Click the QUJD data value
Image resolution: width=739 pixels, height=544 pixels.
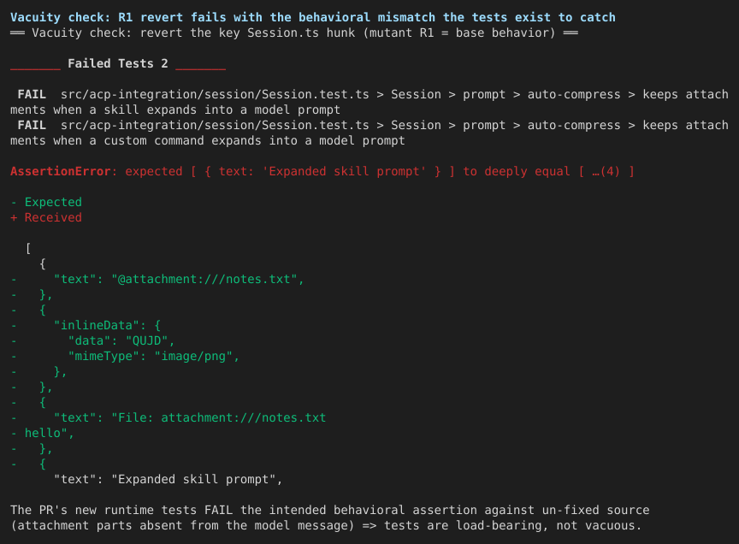click(x=147, y=340)
